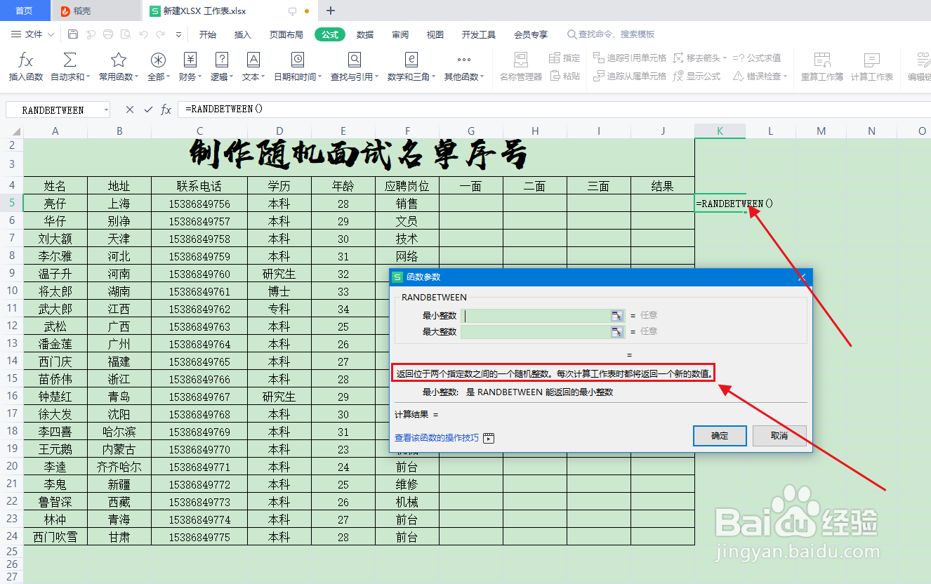
Task: Click the 粘贴 names icon
Action: [555, 76]
